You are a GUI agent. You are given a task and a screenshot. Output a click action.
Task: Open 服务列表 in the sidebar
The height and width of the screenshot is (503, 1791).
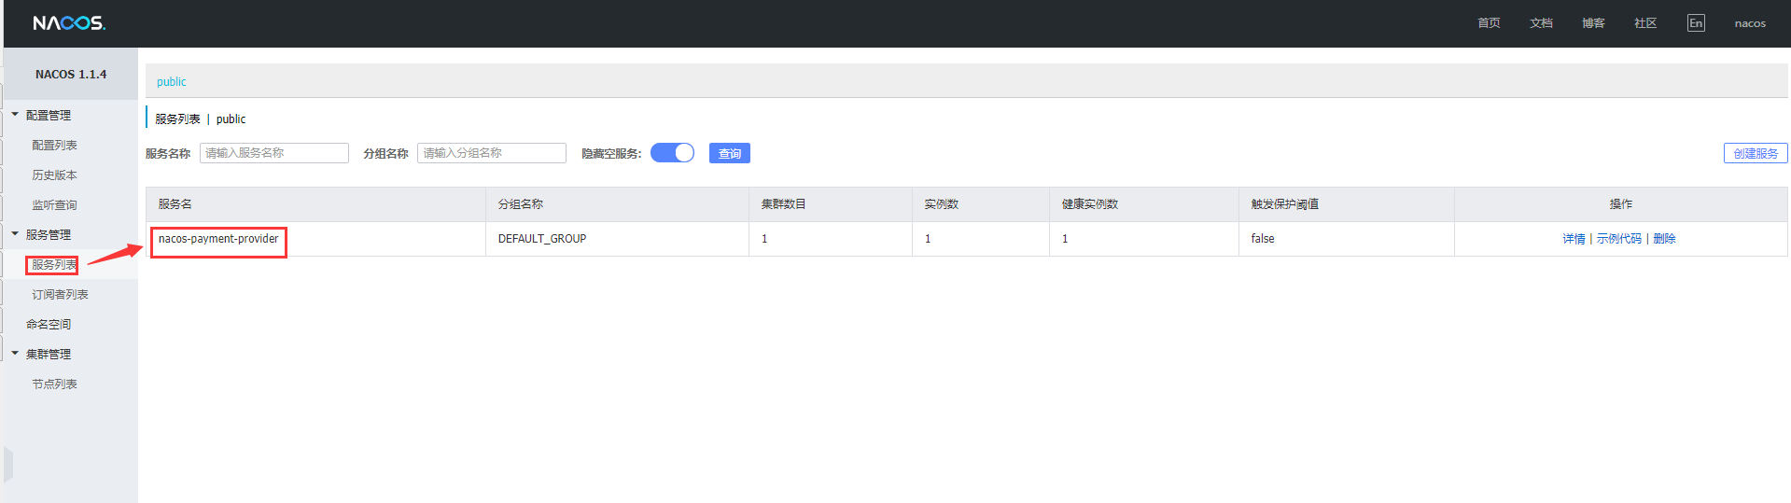54,265
